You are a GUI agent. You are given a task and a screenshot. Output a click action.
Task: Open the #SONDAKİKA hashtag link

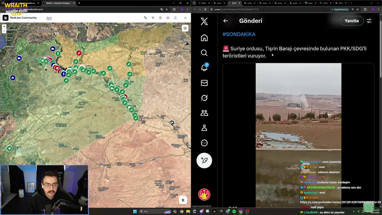tap(239, 34)
